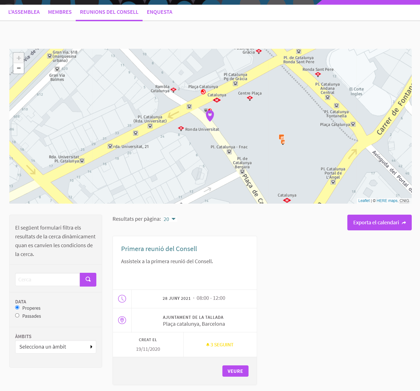The width and height of the screenshot is (420, 391).
Task: Click the Pl. Catalunya - Fnac bus stop icon
Action: [229, 152]
